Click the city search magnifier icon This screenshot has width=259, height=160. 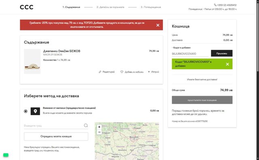86,126
